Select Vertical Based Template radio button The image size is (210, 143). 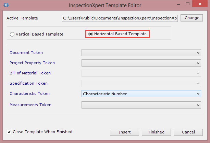[12, 34]
